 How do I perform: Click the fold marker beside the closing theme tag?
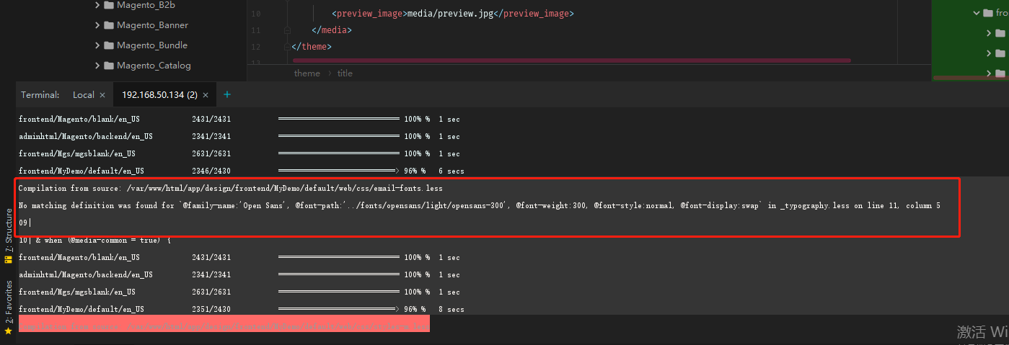(287, 47)
